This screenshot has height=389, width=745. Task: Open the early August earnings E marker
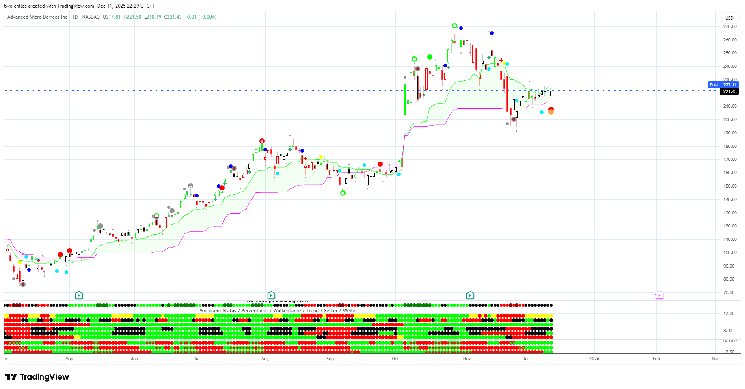tap(271, 295)
